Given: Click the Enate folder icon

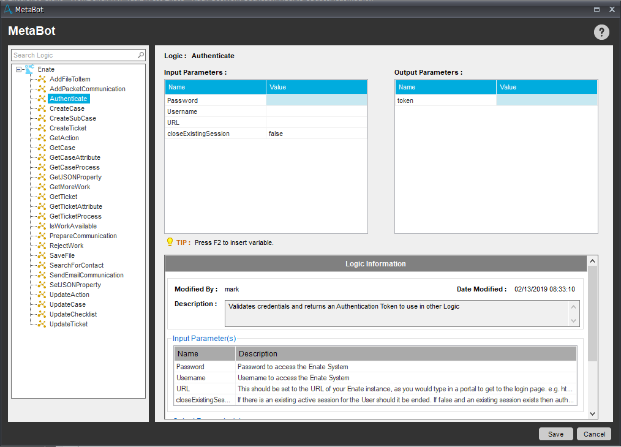Looking at the screenshot, I should (29, 69).
